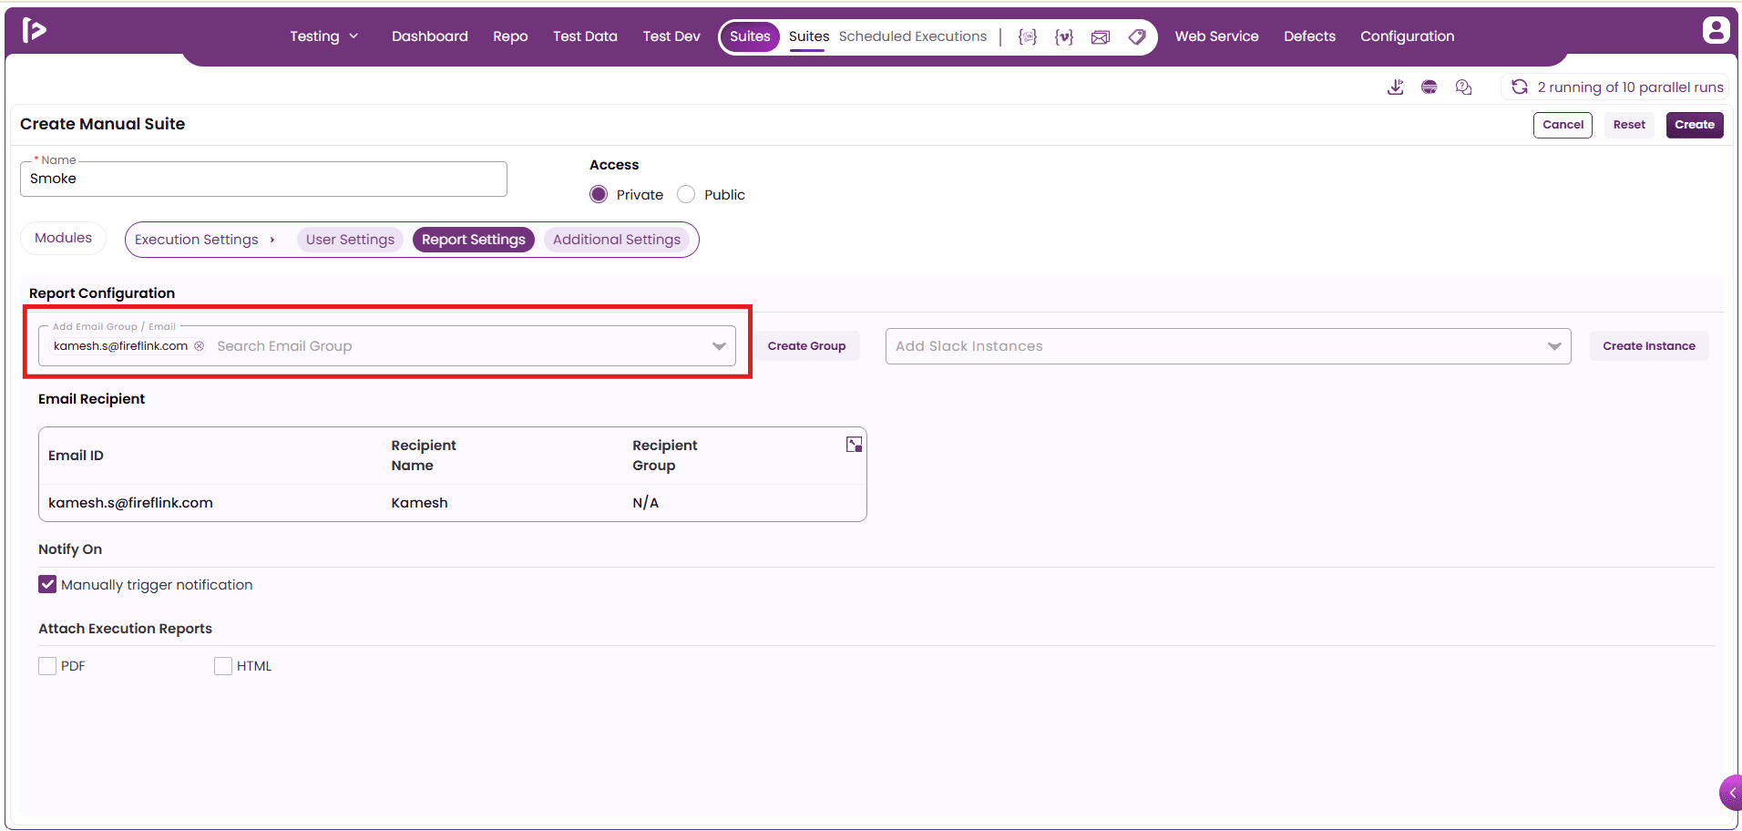Select the Report Settings tab
This screenshot has height=831, width=1742.
tap(474, 240)
